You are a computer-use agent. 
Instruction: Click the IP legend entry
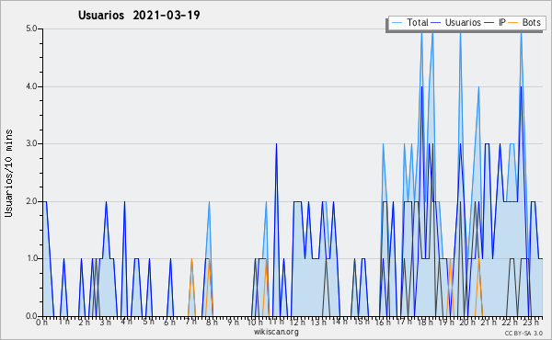click(x=495, y=22)
